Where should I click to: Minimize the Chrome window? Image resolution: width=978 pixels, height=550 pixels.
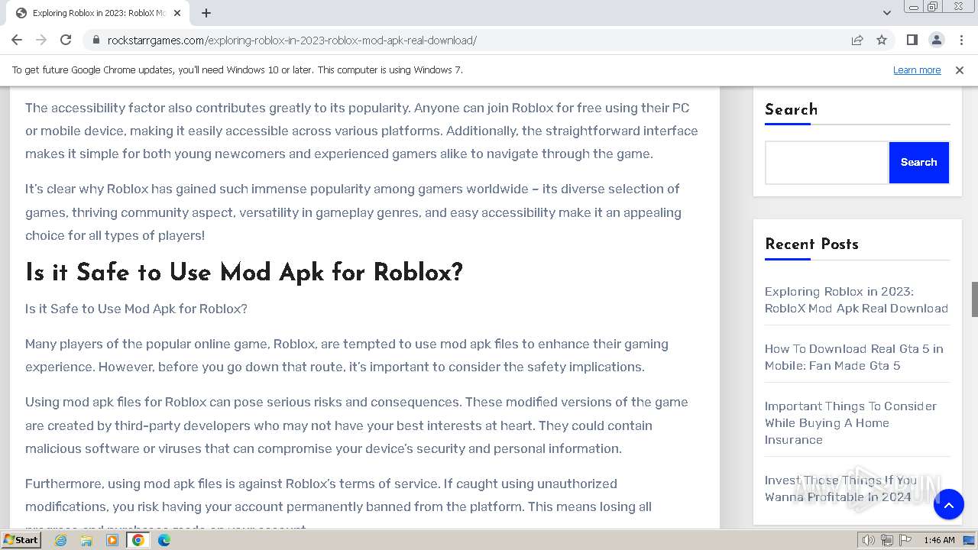click(x=913, y=7)
